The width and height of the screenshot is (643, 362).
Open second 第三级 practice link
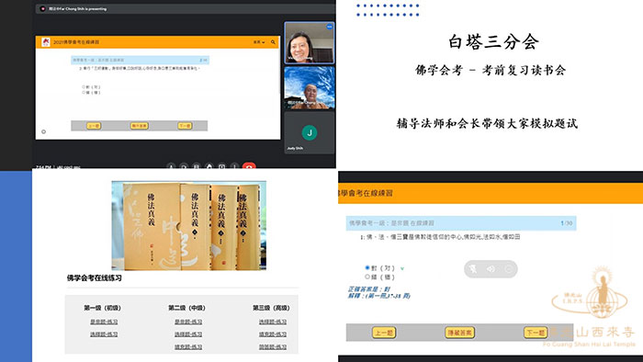(273, 334)
